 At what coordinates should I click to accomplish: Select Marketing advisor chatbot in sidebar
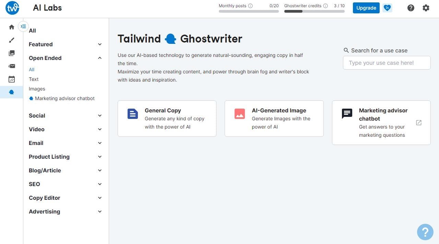pos(64,98)
